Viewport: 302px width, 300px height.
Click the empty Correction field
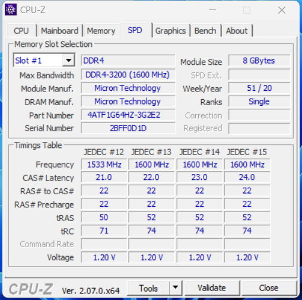[259, 115]
